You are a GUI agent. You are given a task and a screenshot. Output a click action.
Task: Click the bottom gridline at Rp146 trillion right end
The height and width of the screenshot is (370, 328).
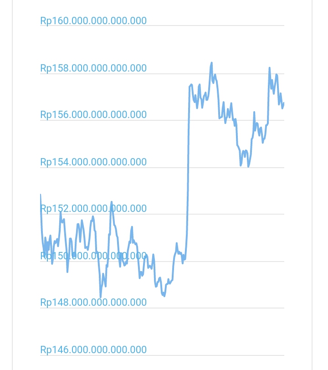click(x=282, y=355)
